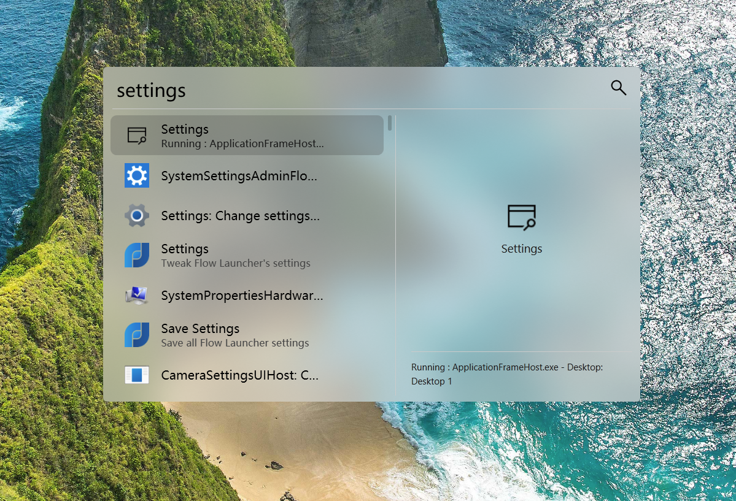The width and height of the screenshot is (736, 501).
Task: Click the SystemPropertiesHardwar... monitor icon
Action: (x=137, y=295)
